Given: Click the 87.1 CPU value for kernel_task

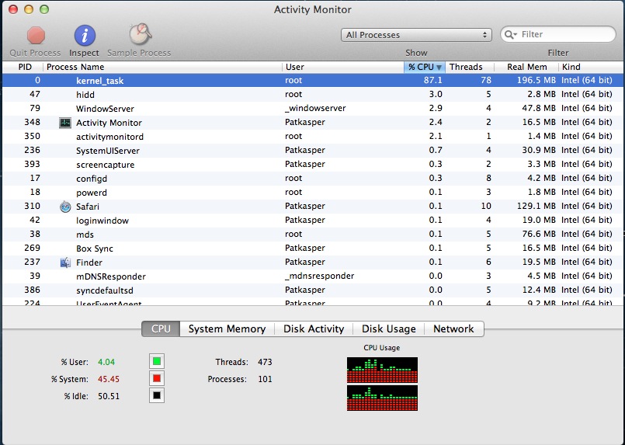Looking at the screenshot, I should pyautogui.click(x=433, y=80).
